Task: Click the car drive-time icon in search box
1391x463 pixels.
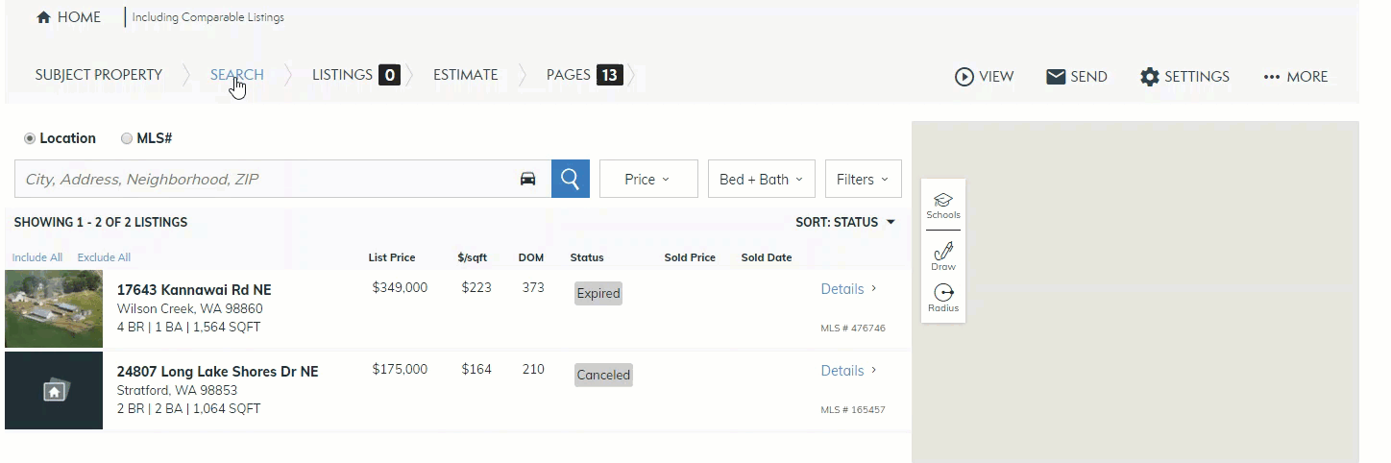Action: 527,179
